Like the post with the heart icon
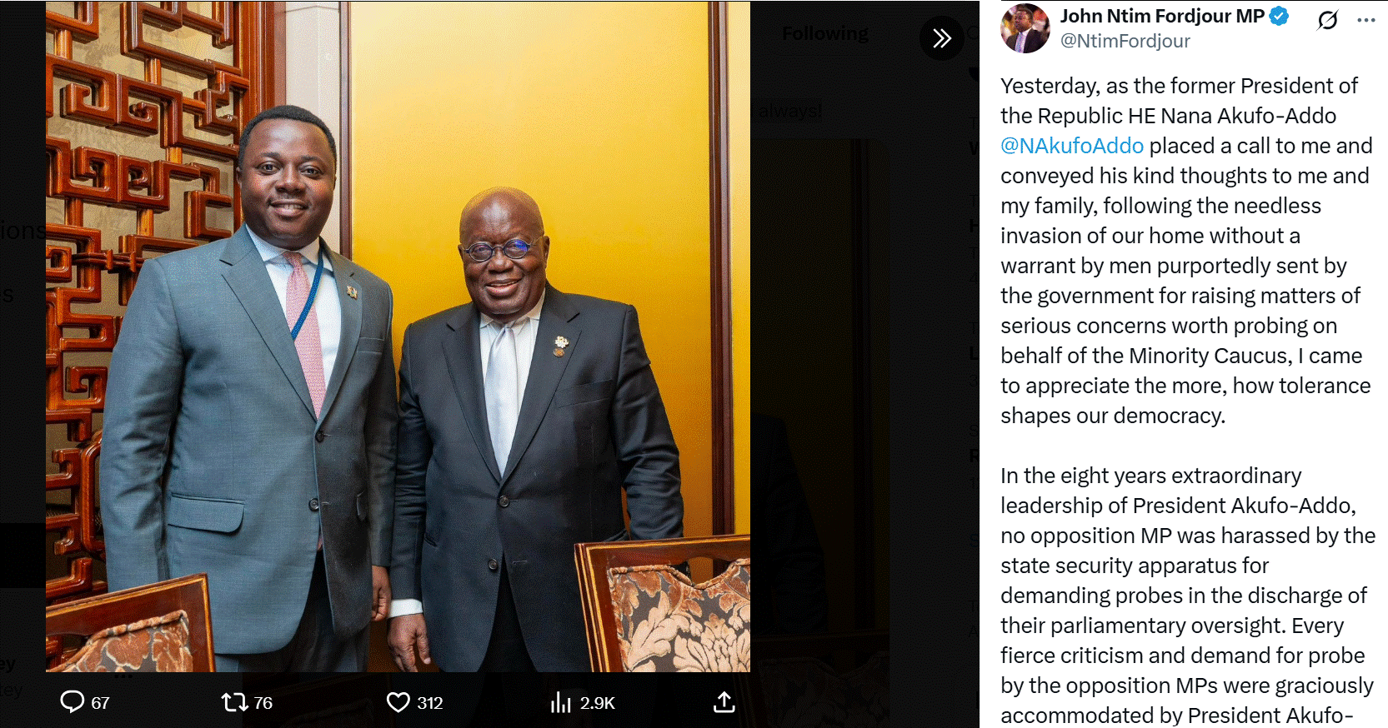1388x728 pixels. point(398,702)
